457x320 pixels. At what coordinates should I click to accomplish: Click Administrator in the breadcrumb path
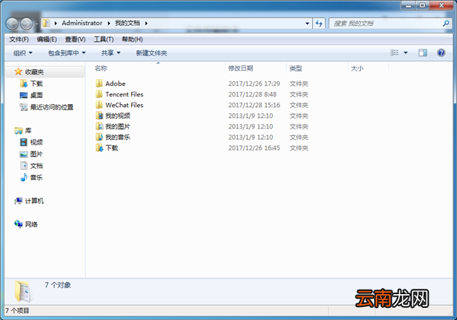click(82, 23)
